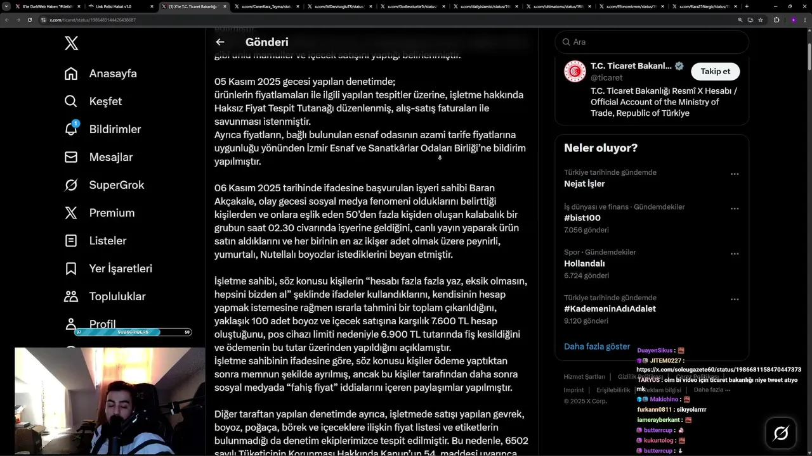Follow T.C. Ticaret Bakanlığı with Takip et
This screenshot has height=456, width=812.
pyautogui.click(x=716, y=71)
